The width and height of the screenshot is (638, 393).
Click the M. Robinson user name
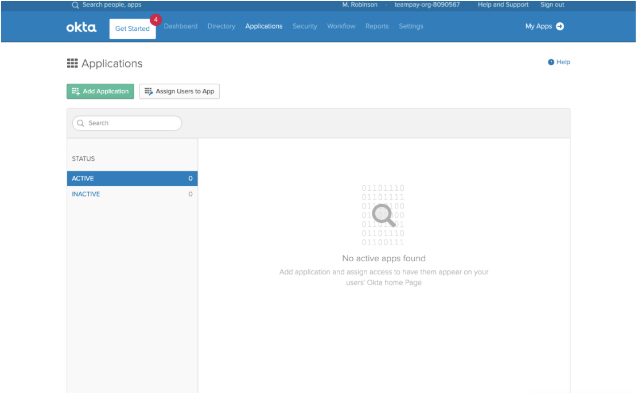point(360,5)
